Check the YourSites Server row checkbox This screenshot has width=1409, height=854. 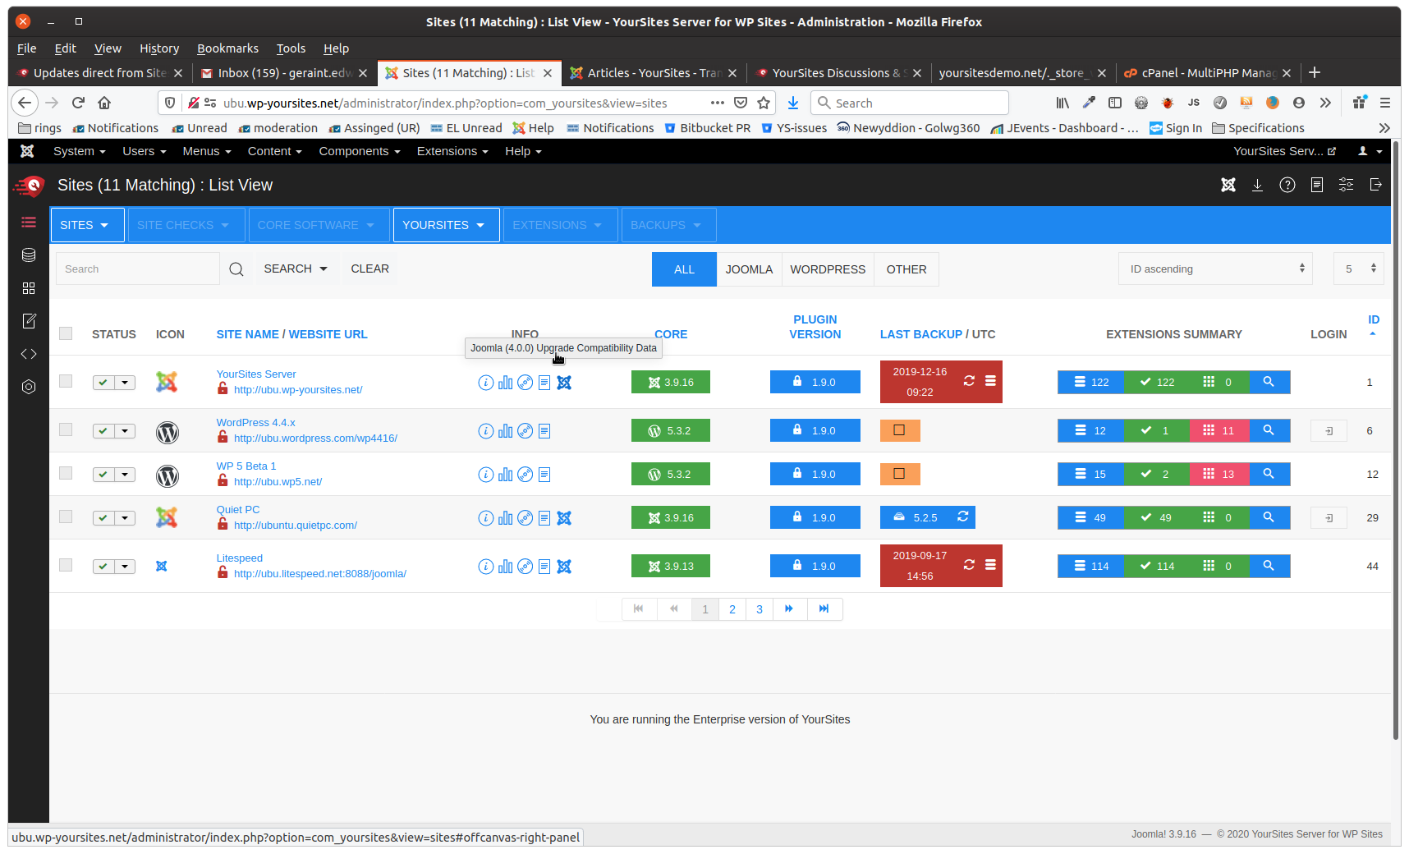66,381
